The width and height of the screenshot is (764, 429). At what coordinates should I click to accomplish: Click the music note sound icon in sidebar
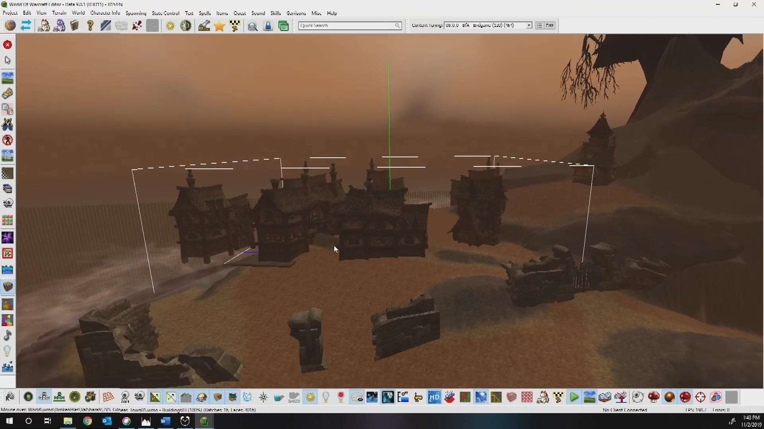8,336
